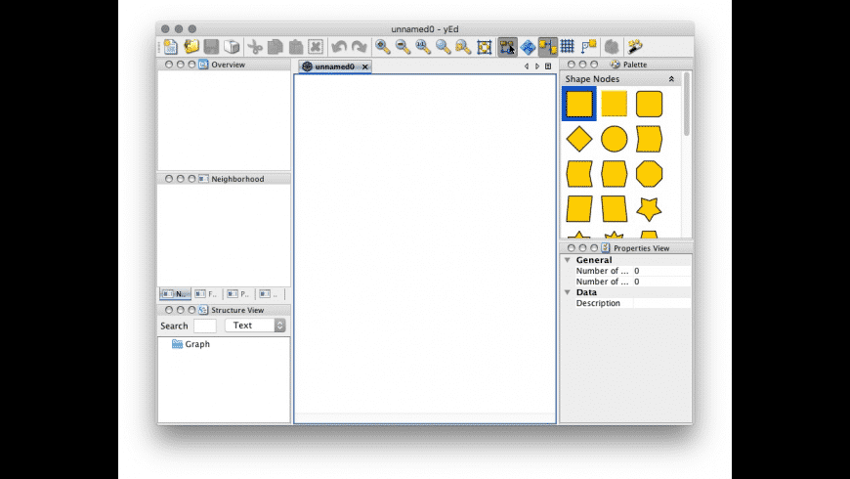The height and width of the screenshot is (479, 850).
Task: Collapse the Shape Nodes section
Action: tap(671, 79)
